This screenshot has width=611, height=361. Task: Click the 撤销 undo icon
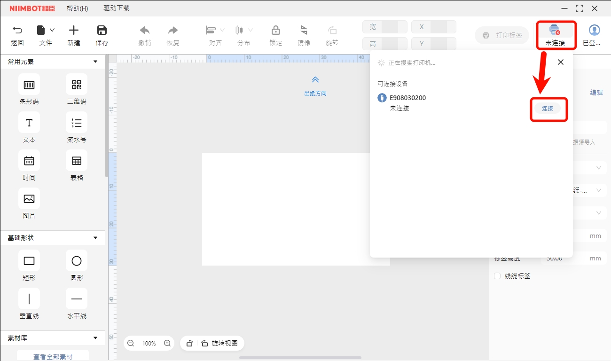145,31
